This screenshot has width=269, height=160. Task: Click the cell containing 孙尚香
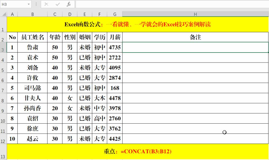coord(32,108)
